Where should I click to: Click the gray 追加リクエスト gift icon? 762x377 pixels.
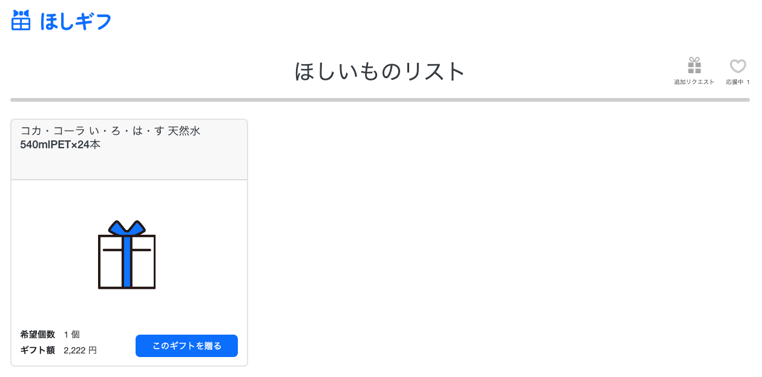[x=694, y=65]
